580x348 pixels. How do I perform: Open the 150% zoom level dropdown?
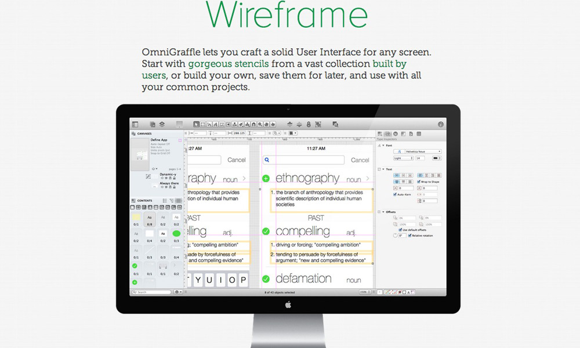(x=365, y=292)
